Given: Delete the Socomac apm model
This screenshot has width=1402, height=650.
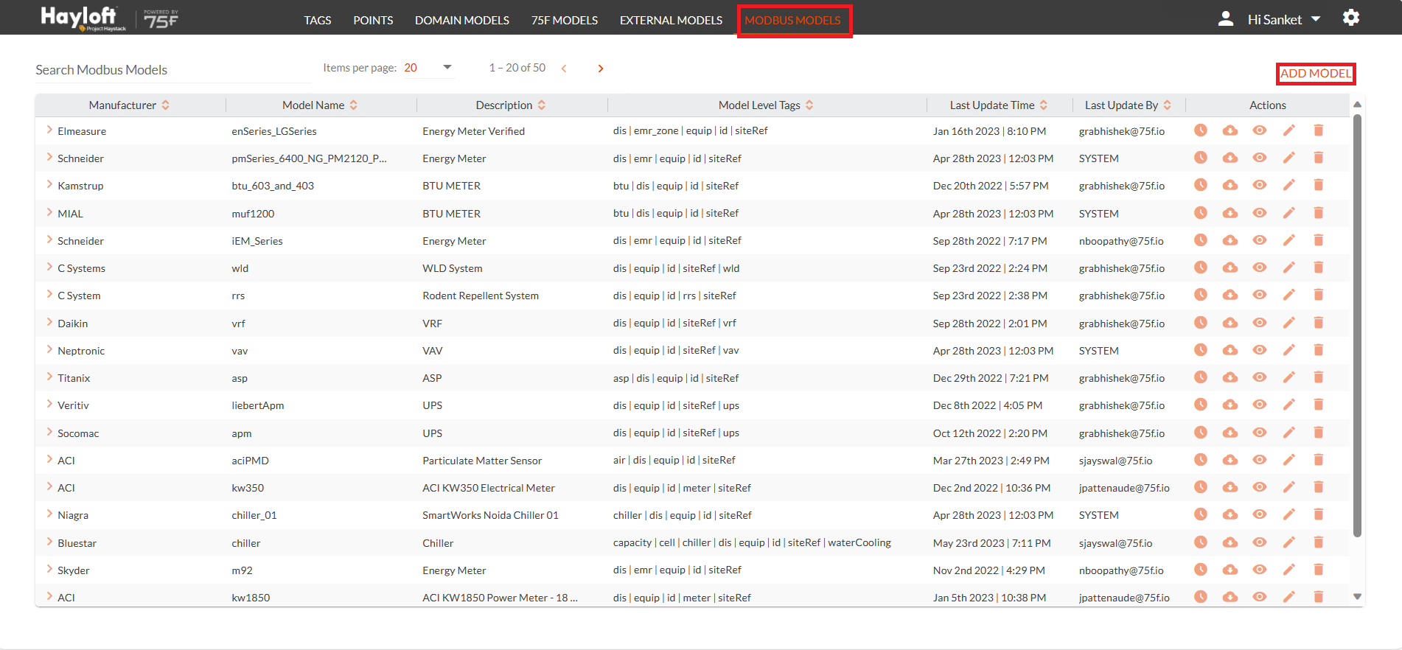Looking at the screenshot, I should tap(1319, 433).
